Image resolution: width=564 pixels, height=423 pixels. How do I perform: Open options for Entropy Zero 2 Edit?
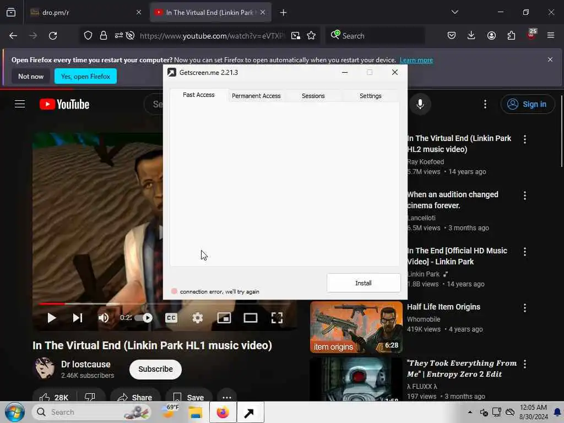(x=525, y=364)
